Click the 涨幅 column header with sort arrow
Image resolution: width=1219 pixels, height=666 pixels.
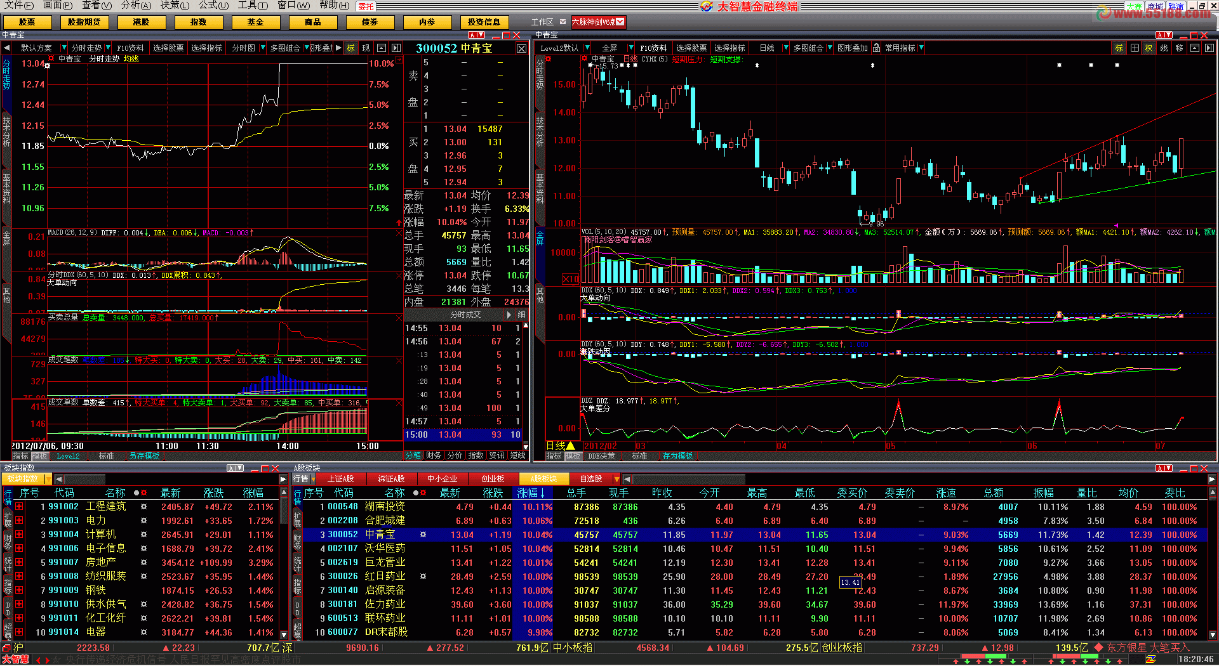[532, 493]
